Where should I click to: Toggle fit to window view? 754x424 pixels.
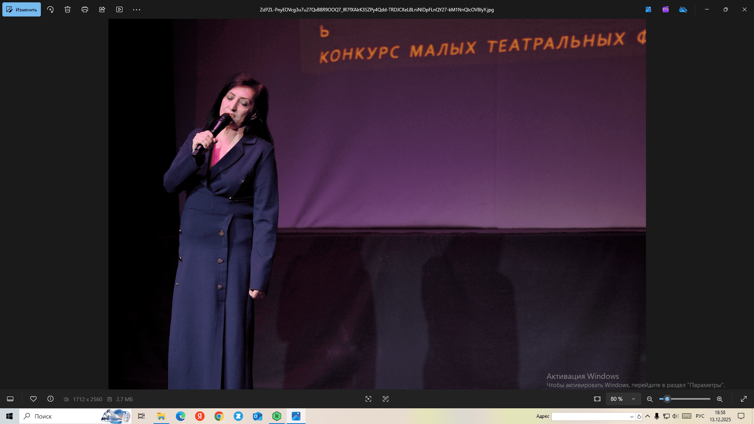[x=597, y=399]
